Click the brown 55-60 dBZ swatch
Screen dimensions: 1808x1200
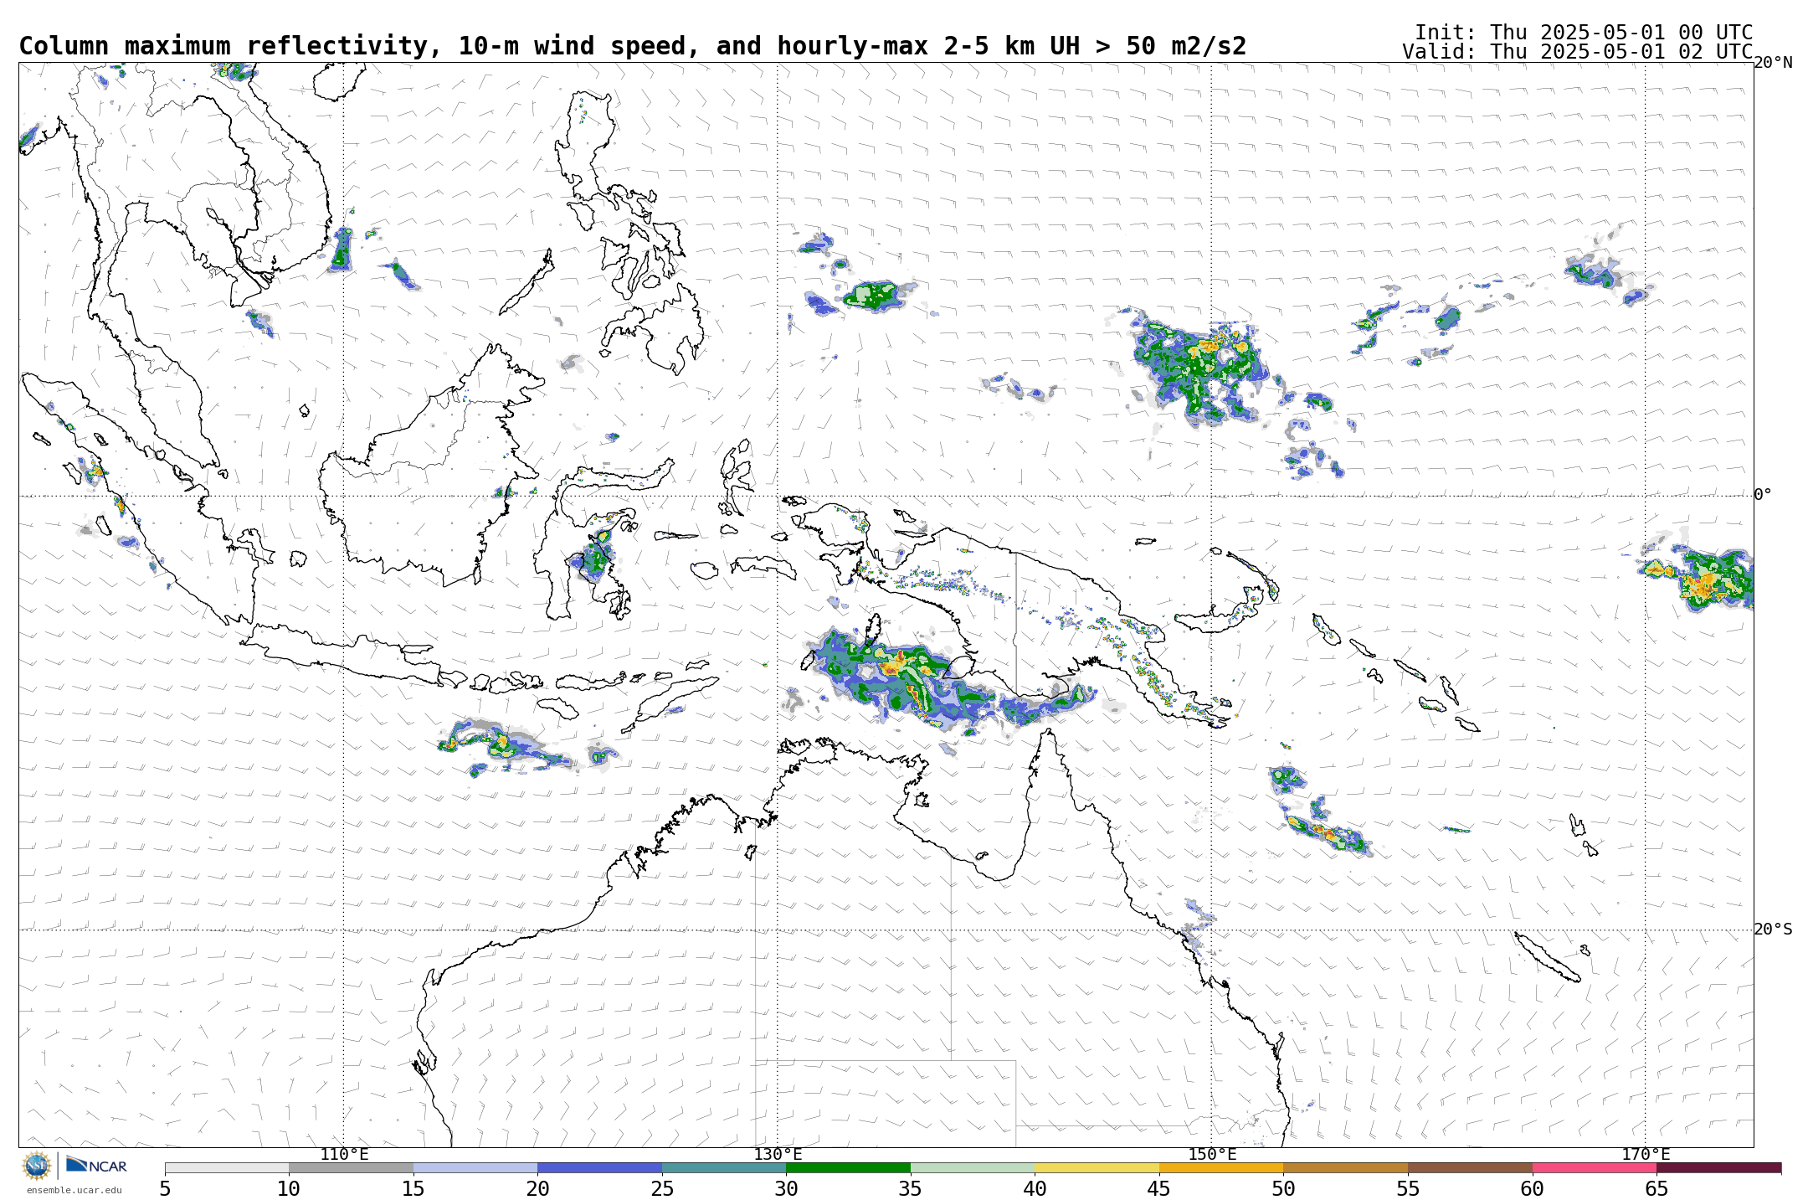point(1470,1167)
